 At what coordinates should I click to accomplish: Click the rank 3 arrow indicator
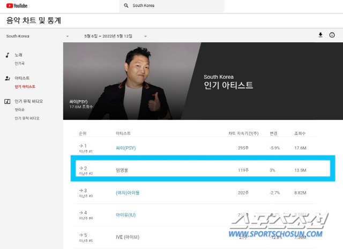[x=81, y=191]
